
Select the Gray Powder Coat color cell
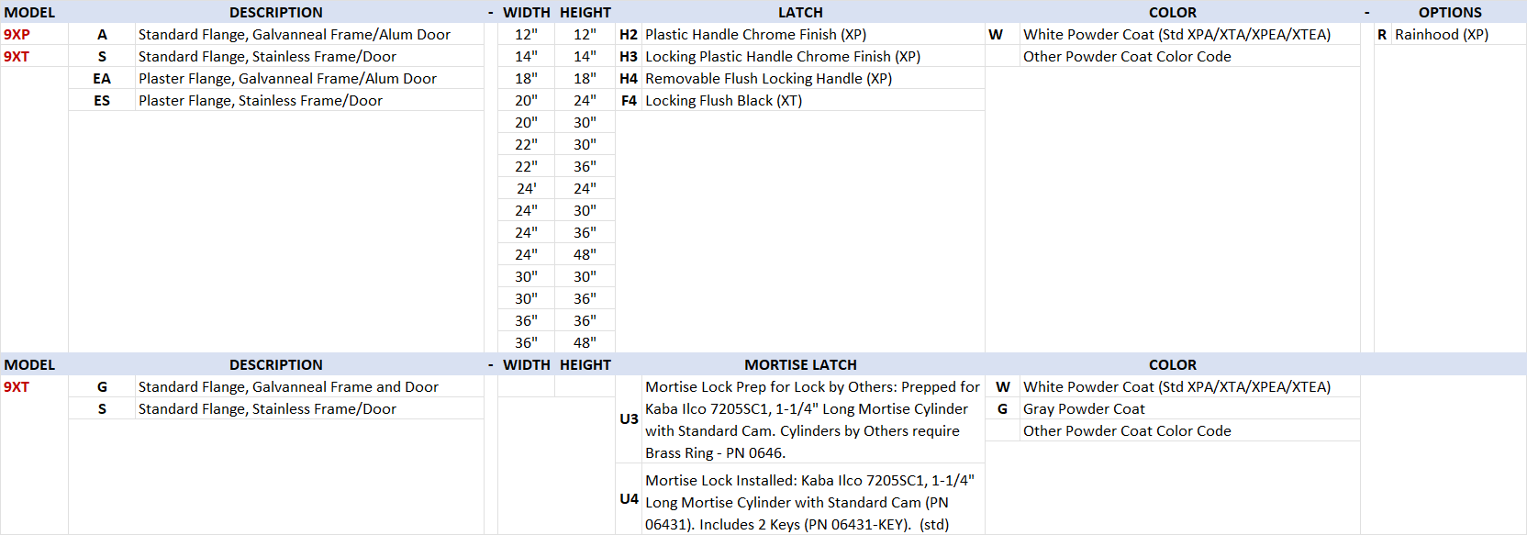pyautogui.click(x=1084, y=409)
